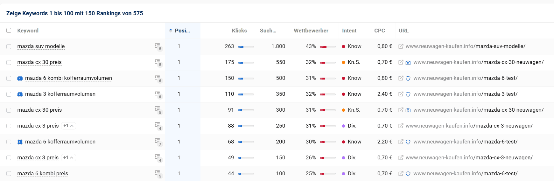This screenshot has width=554, height=181.
Task: Sort table by Intent column
Action: coord(349,31)
